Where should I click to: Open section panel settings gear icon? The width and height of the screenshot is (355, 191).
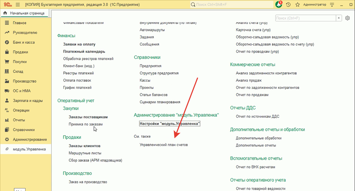pos(347,18)
